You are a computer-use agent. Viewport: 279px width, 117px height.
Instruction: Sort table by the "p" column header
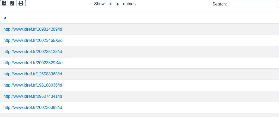tap(5, 18)
